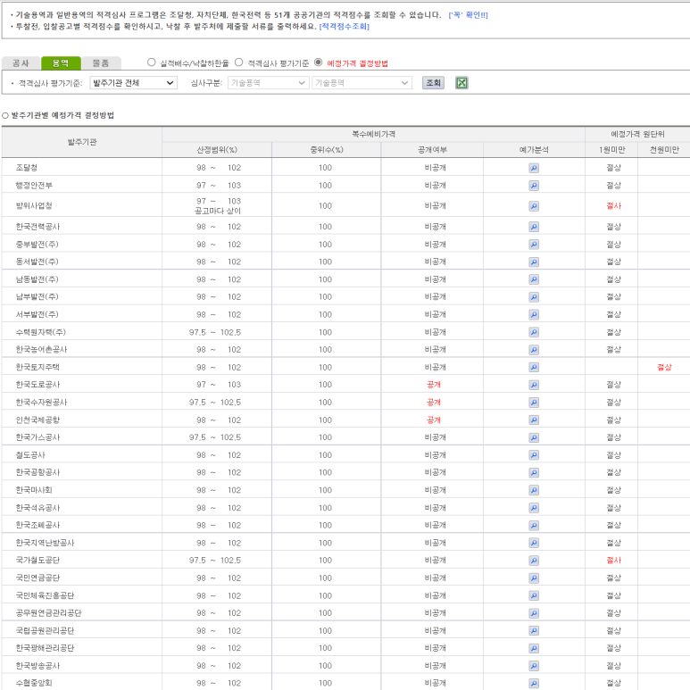
Task: Open 예가분석 magnifier for 한국토지주택 row
Action: pyautogui.click(x=534, y=368)
